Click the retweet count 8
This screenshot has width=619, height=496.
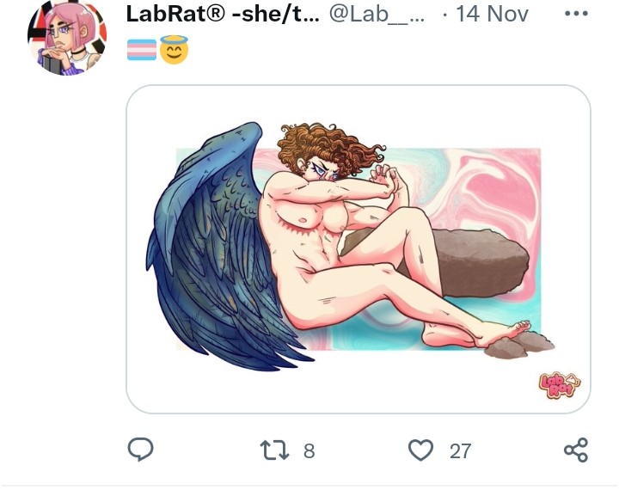point(309,450)
